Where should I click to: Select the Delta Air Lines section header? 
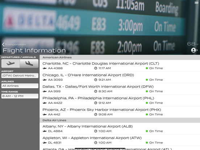(120, 120)
